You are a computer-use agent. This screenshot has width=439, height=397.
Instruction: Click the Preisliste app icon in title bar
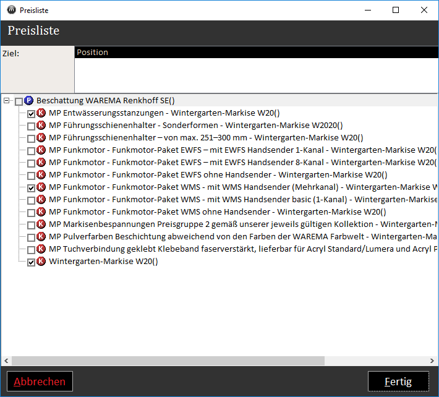coord(11,10)
